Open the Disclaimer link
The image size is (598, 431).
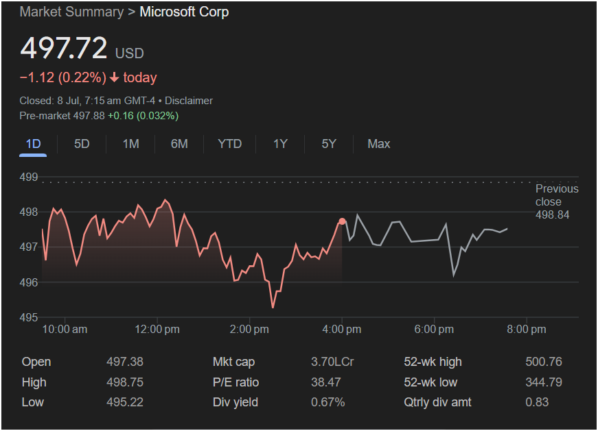click(x=189, y=101)
